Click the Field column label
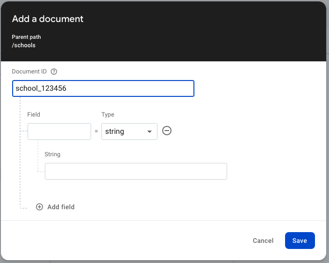This screenshot has height=263, width=329. (34, 115)
